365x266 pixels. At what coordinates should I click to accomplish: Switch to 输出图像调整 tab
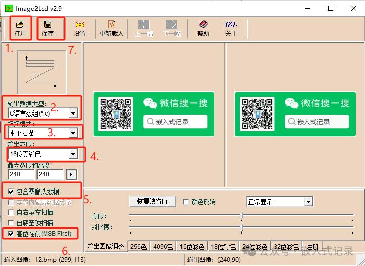click(105, 246)
